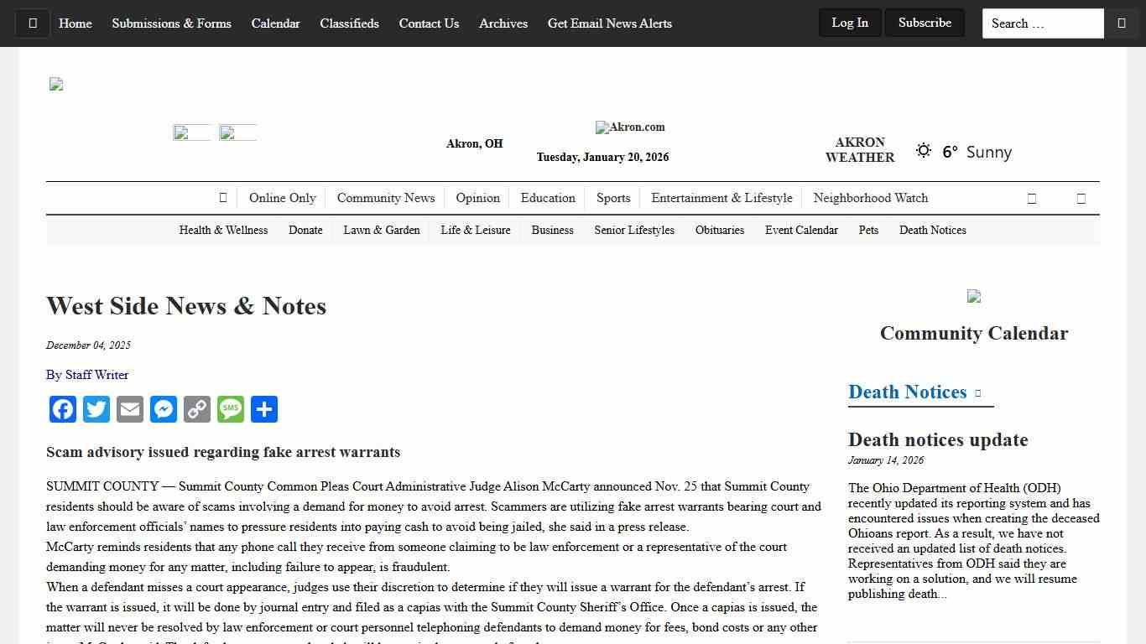Screen dimensions: 1146x644
Task: Email this article to someone
Action: [x=130, y=409]
